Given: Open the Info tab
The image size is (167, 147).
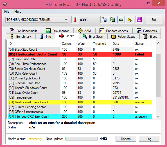Looking at the screenshot, I should pos(46,37).
